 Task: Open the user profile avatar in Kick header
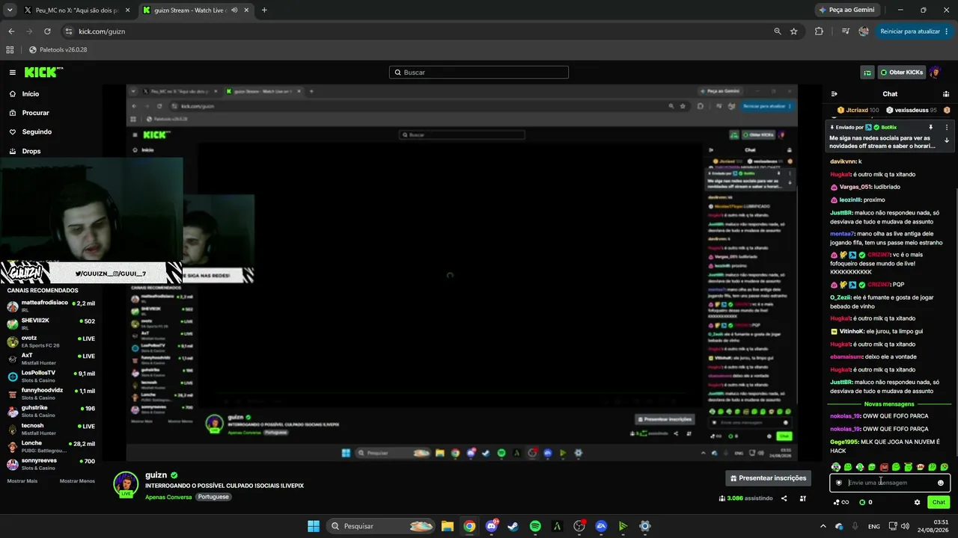935,72
